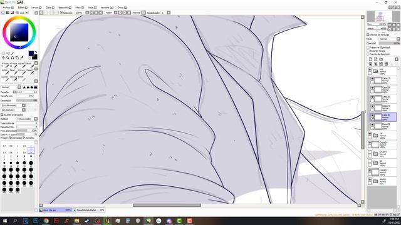Select the Lapicito pencil brush

click(x=5, y=78)
